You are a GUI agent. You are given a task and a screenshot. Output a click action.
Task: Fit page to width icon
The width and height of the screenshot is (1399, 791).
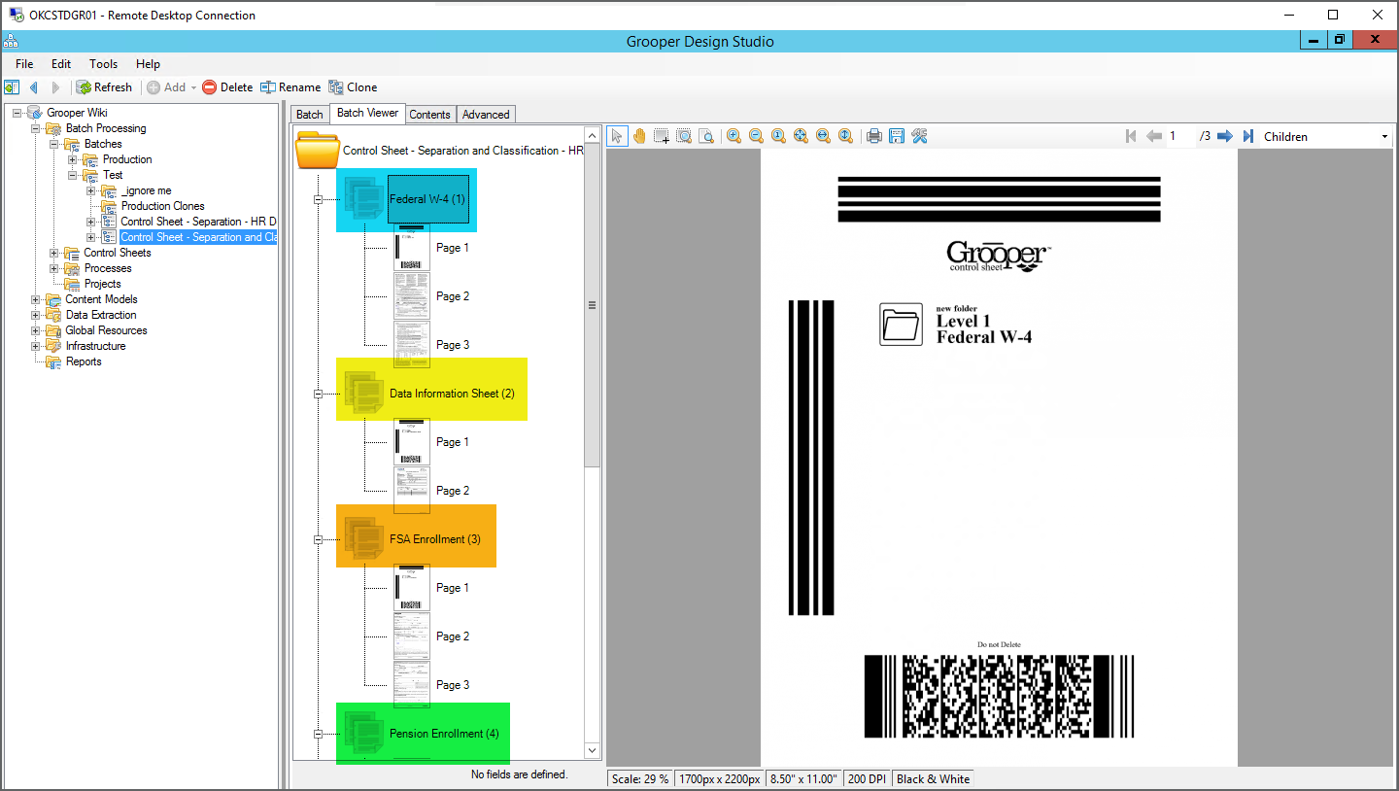[823, 136]
